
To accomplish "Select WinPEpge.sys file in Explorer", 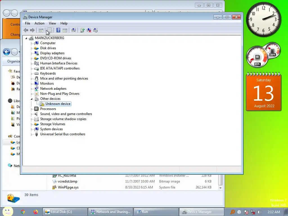I will pyautogui.click(x=68, y=187).
